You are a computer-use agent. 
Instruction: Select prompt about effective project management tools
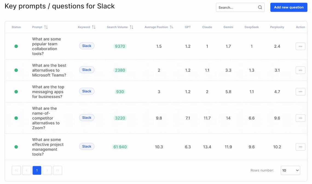tap(48, 147)
